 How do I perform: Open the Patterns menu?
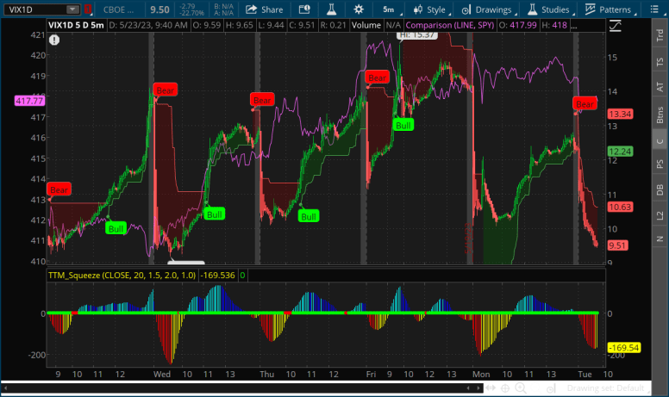click(610, 9)
